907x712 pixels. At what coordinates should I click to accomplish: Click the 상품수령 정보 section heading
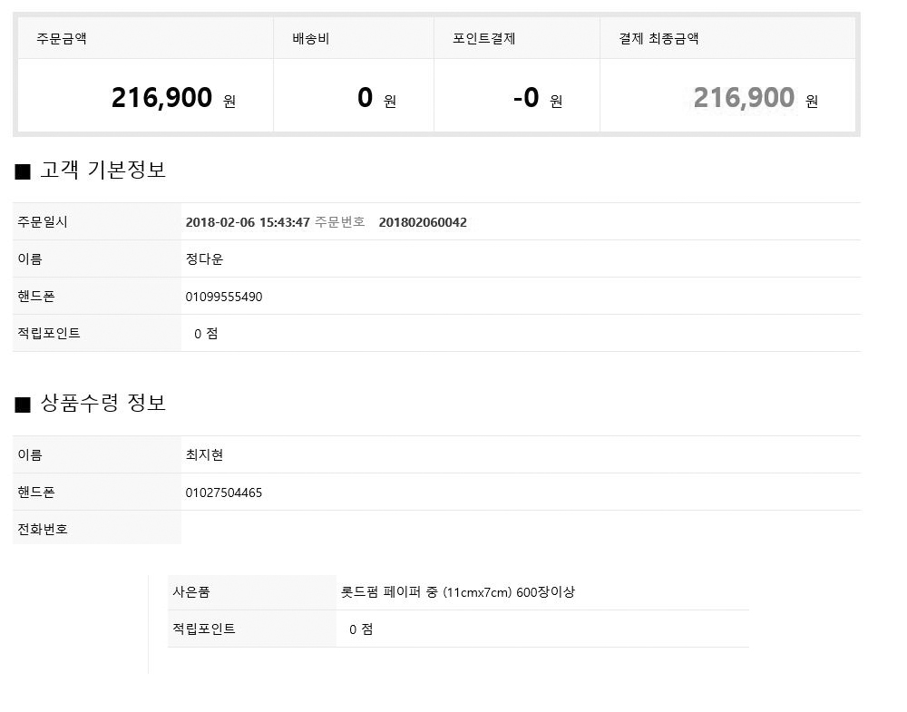coord(103,403)
